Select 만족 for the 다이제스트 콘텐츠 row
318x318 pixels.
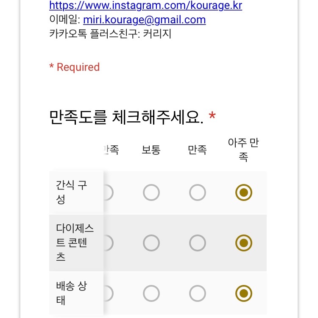(x=198, y=243)
